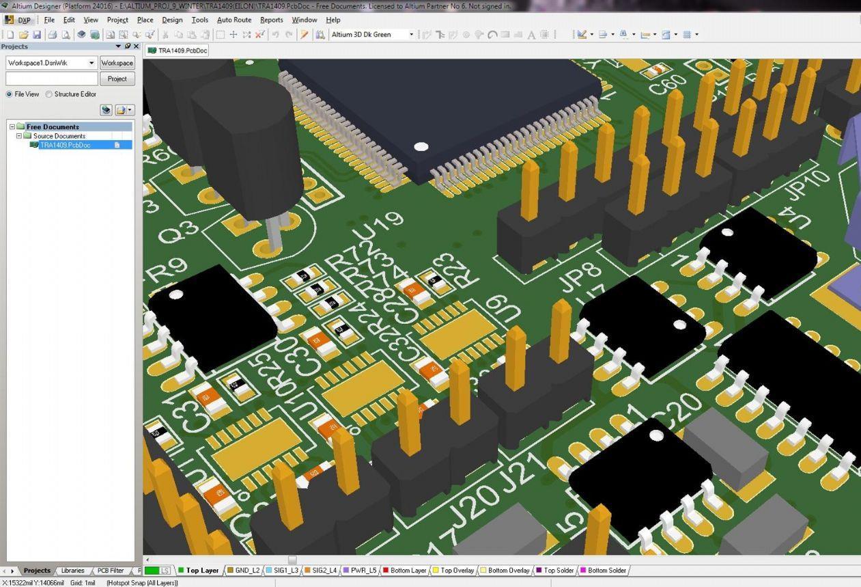Image resolution: width=861 pixels, height=587 pixels.
Task: Select the Structure Editor radio button
Action: pyautogui.click(x=49, y=94)
